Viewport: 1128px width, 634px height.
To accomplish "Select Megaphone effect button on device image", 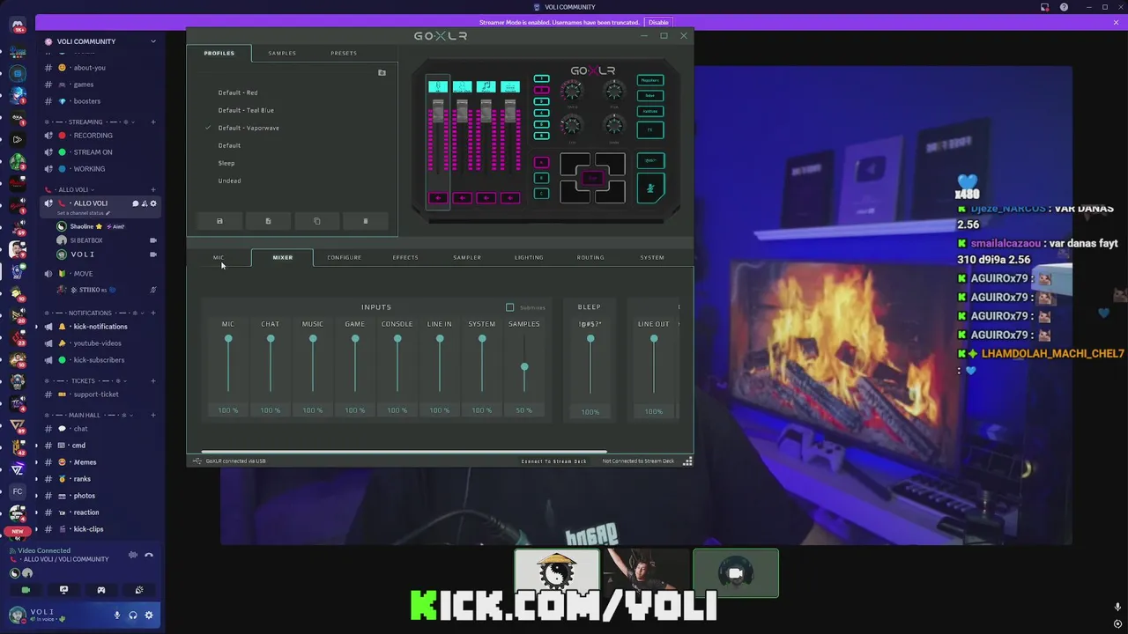I will pos(649,80).
